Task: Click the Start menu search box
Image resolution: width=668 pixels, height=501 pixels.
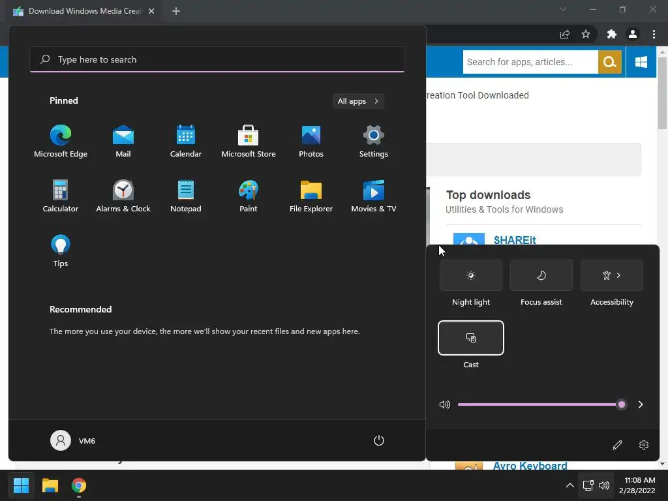Action: [x=217, y=59]
